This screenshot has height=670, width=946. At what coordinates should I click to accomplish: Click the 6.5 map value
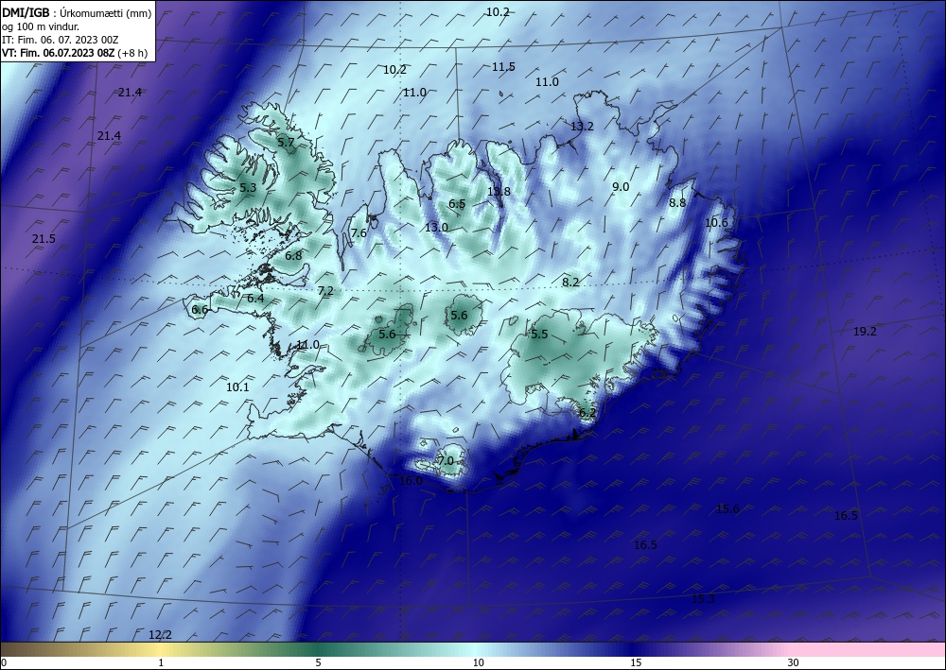click(457, 204)
